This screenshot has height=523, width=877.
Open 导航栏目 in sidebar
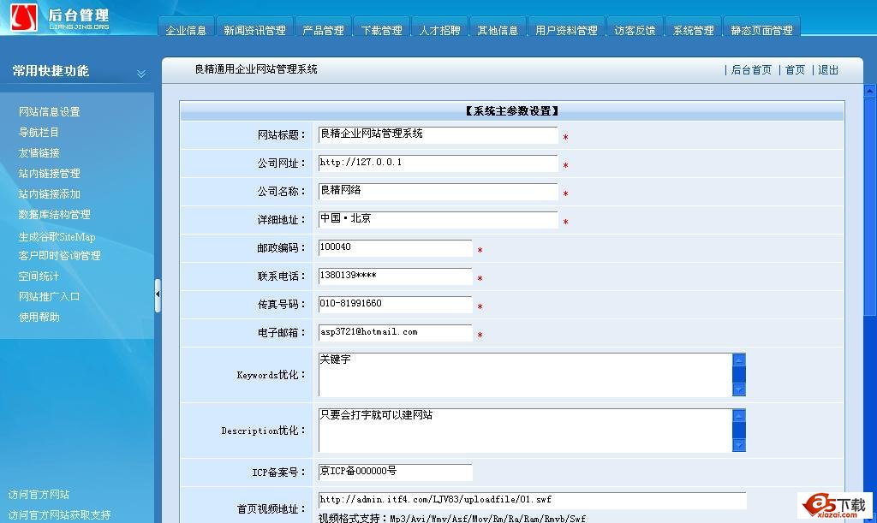coord(39,133)
